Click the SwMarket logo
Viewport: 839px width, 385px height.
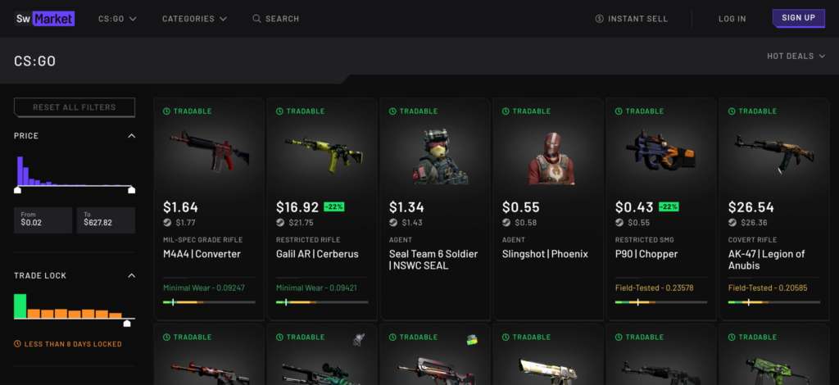pyautogui.click(x=45, y=19)
